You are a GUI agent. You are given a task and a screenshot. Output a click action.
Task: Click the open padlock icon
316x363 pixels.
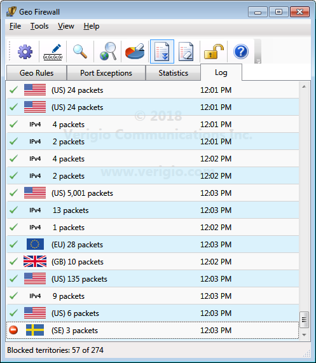click(214, 51)
